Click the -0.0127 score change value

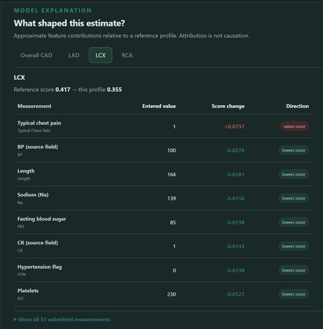235,295
